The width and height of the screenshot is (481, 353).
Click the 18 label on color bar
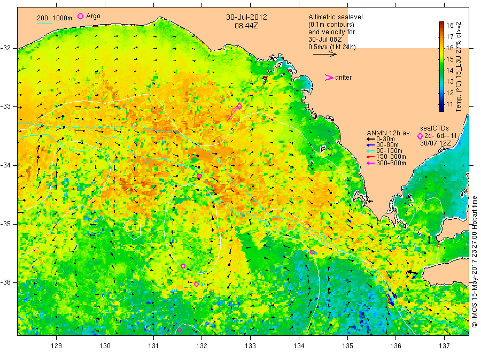click(449, 26)
